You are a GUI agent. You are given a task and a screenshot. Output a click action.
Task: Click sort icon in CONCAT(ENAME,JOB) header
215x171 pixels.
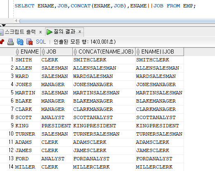pos(75,52)
